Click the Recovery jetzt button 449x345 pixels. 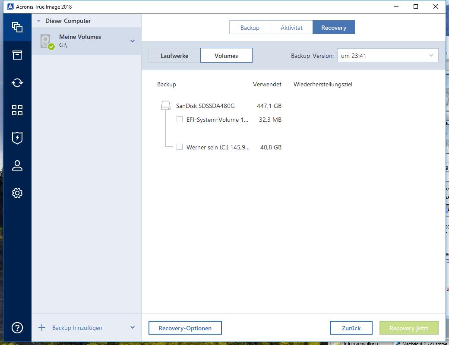[409, 328]
